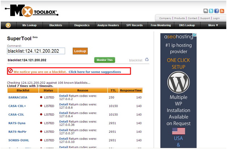
Task: Click the AdChoices icon on the ad
Action: [x=195, y=35]
